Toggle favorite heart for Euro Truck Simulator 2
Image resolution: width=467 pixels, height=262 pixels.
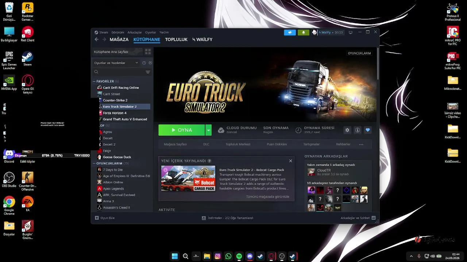coord(368,130)
